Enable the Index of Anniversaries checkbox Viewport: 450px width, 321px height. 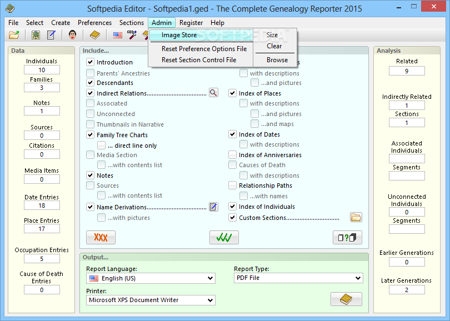pyautogui.click(x=232, y=155)
